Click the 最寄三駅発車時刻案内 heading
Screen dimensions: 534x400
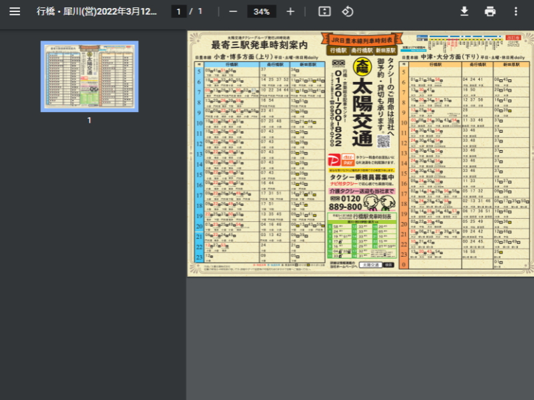(259, 45)
